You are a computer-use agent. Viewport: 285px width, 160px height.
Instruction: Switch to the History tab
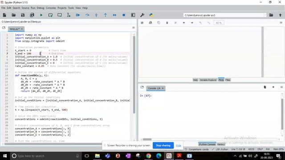pos(221,144)
